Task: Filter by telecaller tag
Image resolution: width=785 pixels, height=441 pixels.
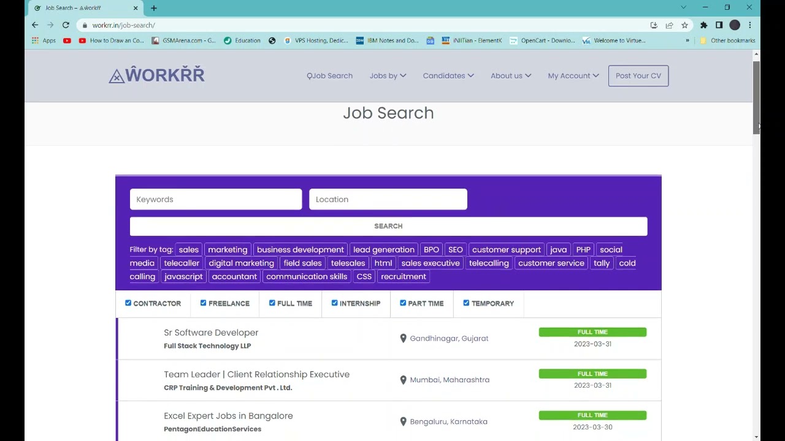Action: point(182,263)
